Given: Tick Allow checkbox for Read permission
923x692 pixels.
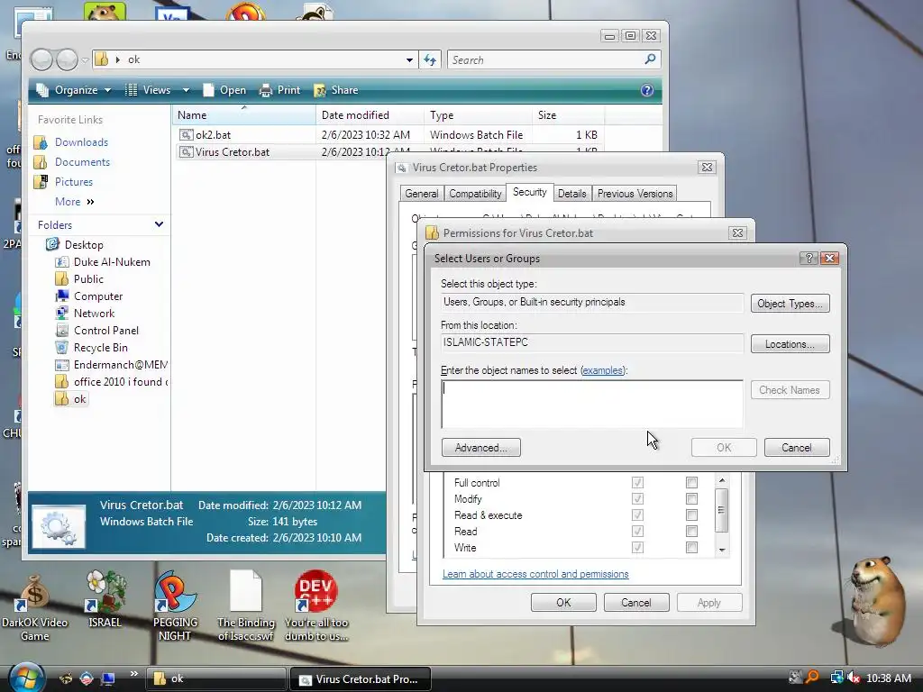Looking at the screenshot, I should click(637, 532).
